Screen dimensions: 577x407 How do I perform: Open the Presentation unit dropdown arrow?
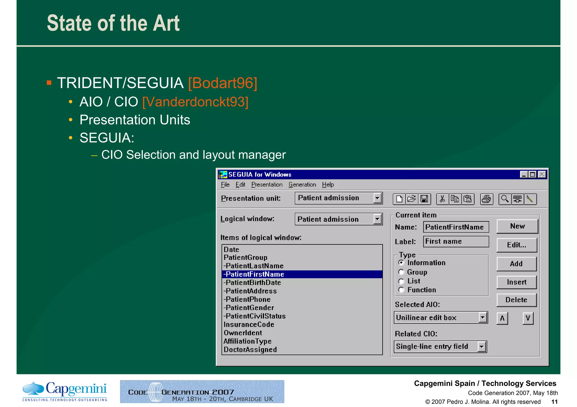click(x=377, y=198)
